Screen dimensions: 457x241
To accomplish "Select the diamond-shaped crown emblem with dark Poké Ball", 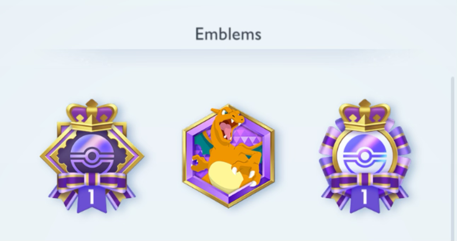I will tap(92, 156).
